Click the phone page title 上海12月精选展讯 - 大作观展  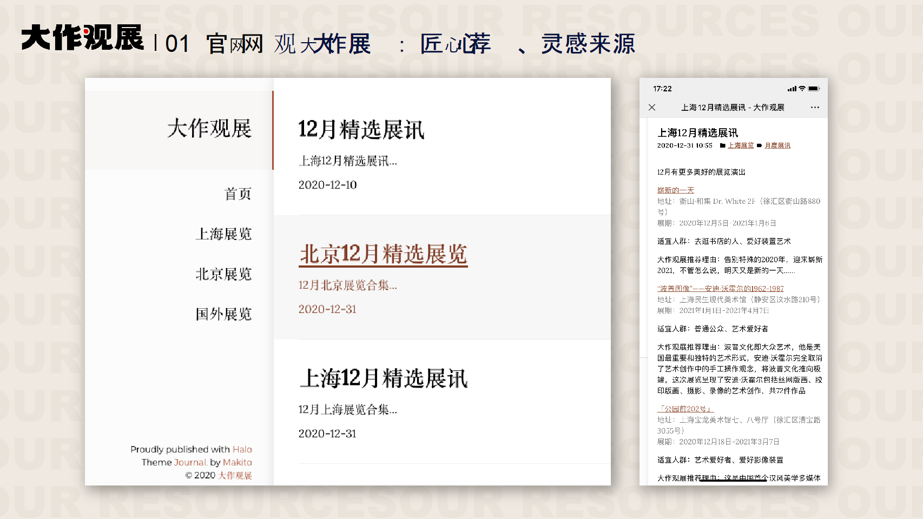pyautogui.click(x=733, y=108)
